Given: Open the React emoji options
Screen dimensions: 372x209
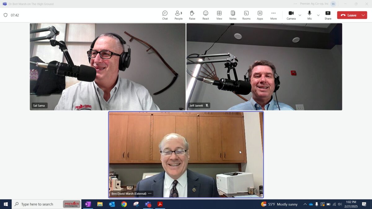Looking at the screenshot, I should click(x=206, y=15).
